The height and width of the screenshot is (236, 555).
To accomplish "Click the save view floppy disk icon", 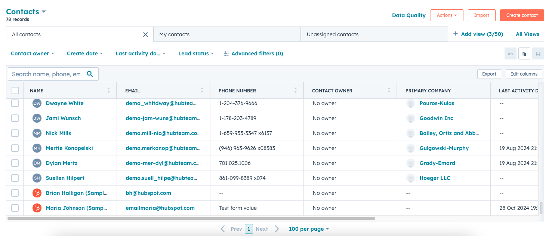I will 538,53.
